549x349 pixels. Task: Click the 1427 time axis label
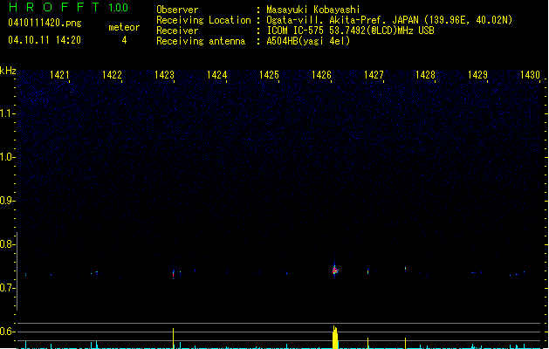tap(374, 75)
